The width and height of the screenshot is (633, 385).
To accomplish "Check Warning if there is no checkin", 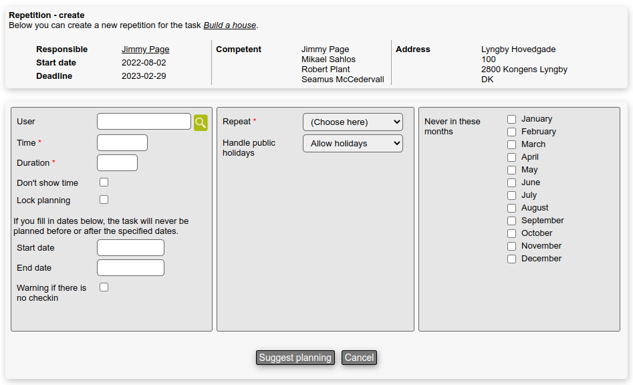I will click(104, 287).
